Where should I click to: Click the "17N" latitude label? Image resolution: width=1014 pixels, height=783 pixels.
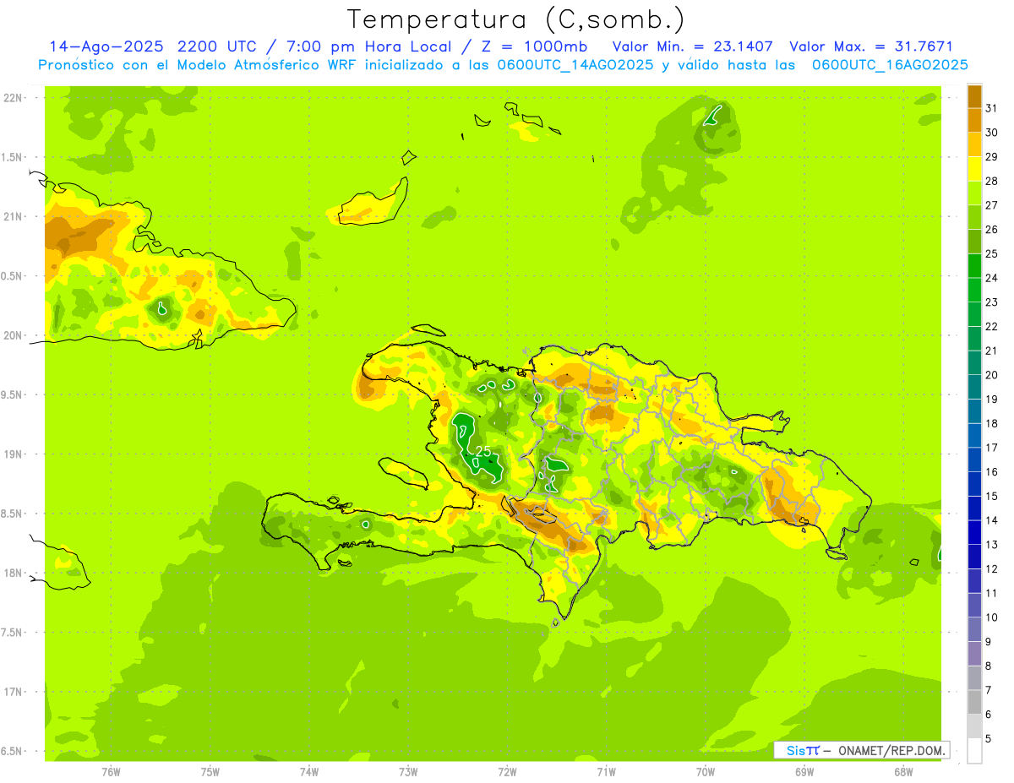[x=12, y=691]
